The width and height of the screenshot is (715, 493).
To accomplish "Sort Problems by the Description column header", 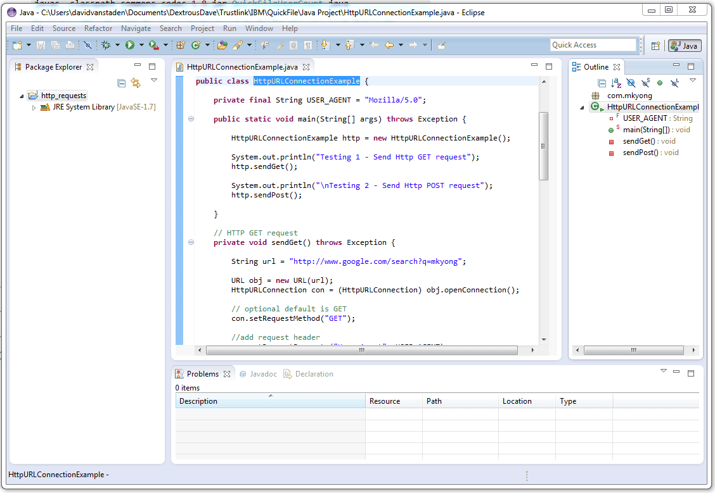I will point(271,401).
